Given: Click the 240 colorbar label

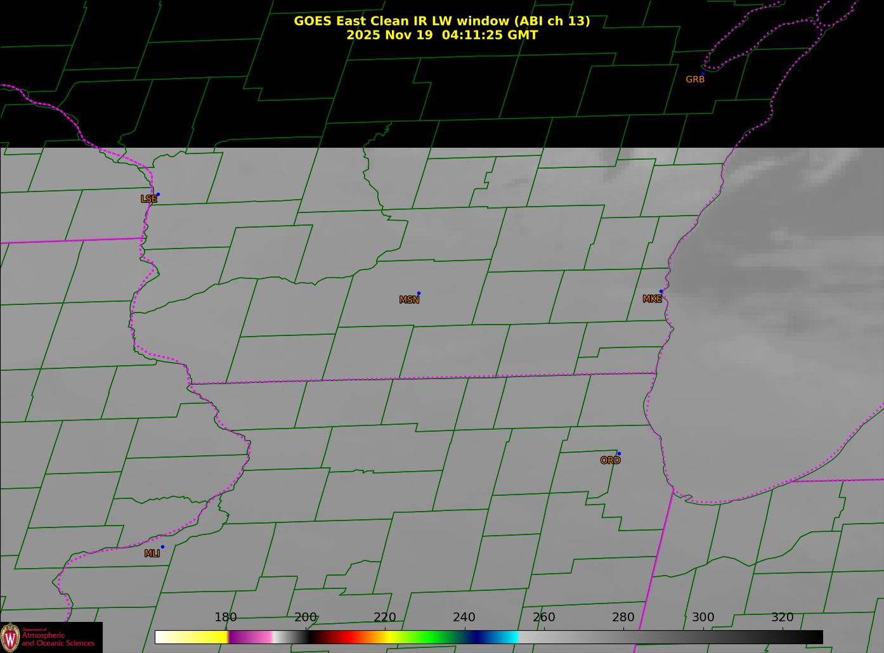Looking at the screenshot, I should (464, 617).
